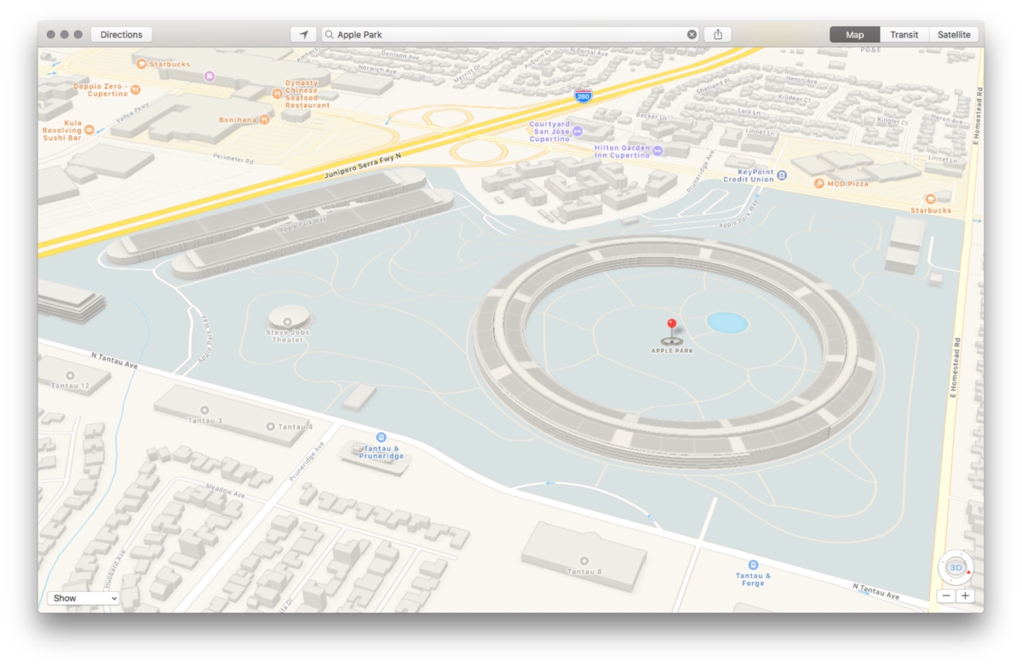
Task: Click the Tantau 4 building marker
Action: pyautogui.click(x=270, y=426)
